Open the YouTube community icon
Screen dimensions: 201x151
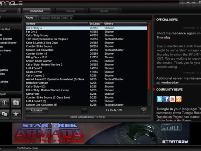[x=172, y=99]
